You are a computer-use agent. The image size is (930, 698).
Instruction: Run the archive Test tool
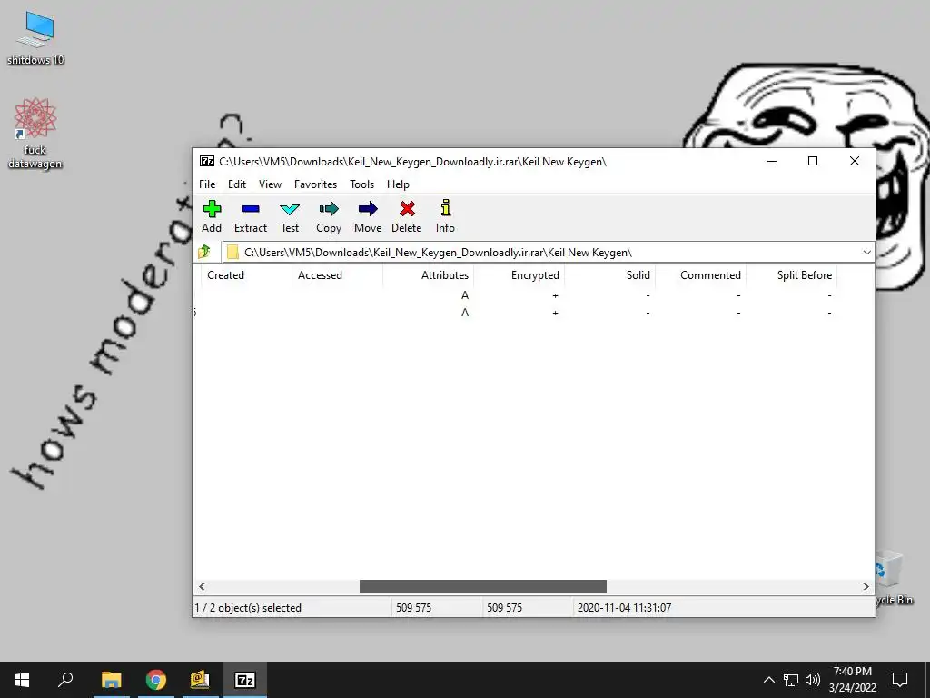coord(290,216)
